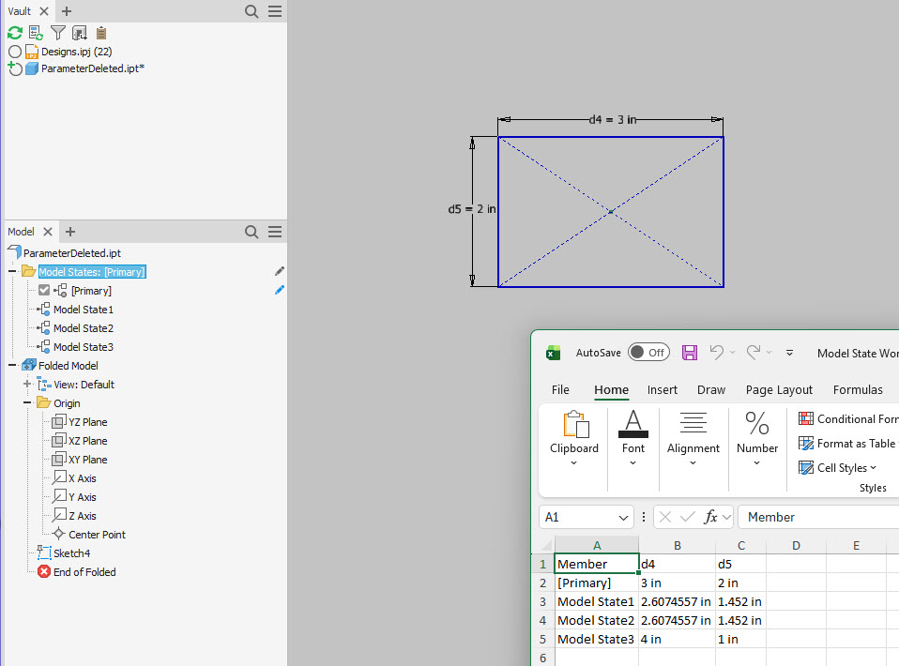The height and width of the screenshot is (666, 899).
Task: Click the blue pencil beside [Primary]
Action: pyautogui.click(x=280, y=290)
